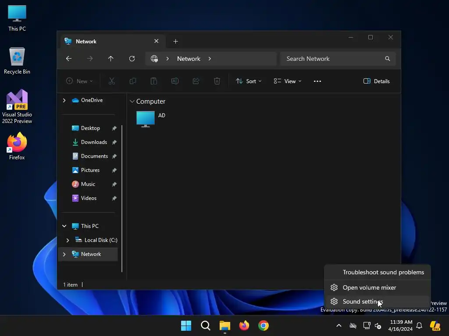Viewport: 449px width, 336px height.
Task: Open the AD computer icon
Action: tap(146, 119)
